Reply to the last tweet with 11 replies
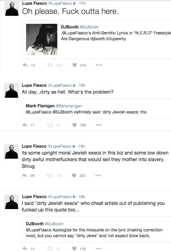171x251 pixels. pos(25,248)
